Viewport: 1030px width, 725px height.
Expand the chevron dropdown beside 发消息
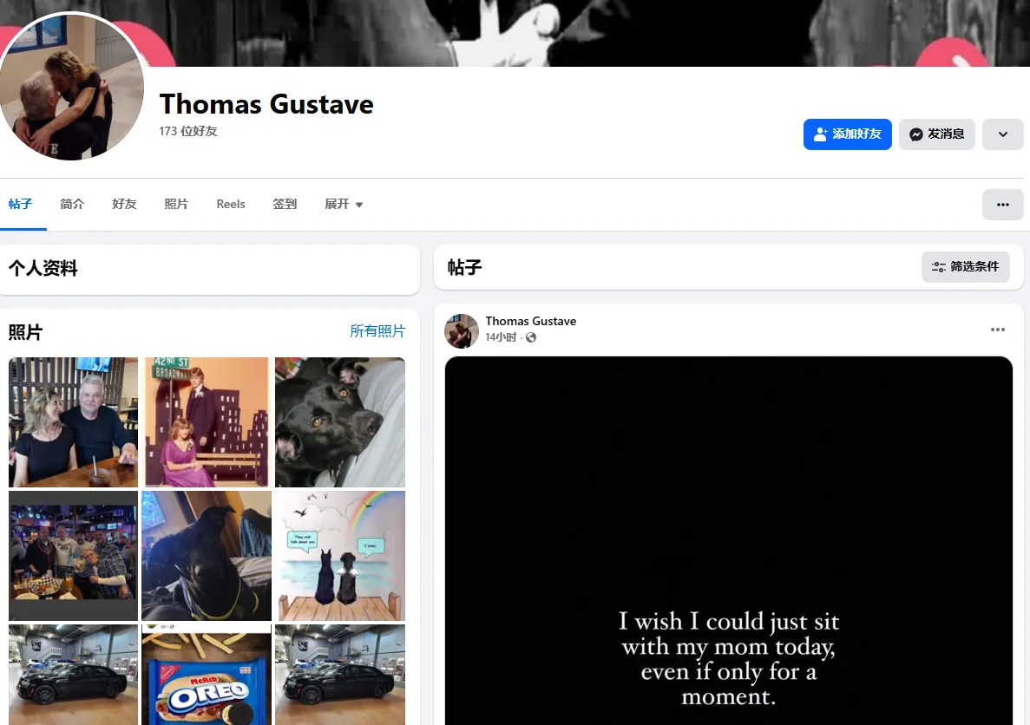(1002, 134)
